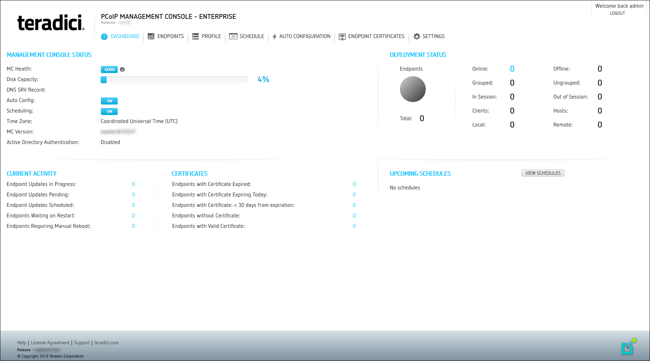Click the 'Coordinated Universal Time (UTC)' text
Screen dimensions: 650x361
139,121
